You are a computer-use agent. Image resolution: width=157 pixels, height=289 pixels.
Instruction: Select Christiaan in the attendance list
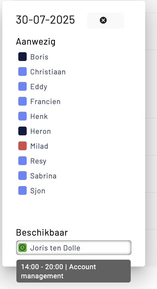pos(48,72)
